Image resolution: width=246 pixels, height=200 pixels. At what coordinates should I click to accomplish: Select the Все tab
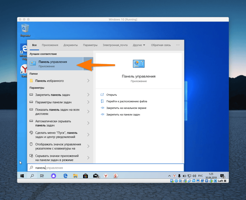[34, 45]
